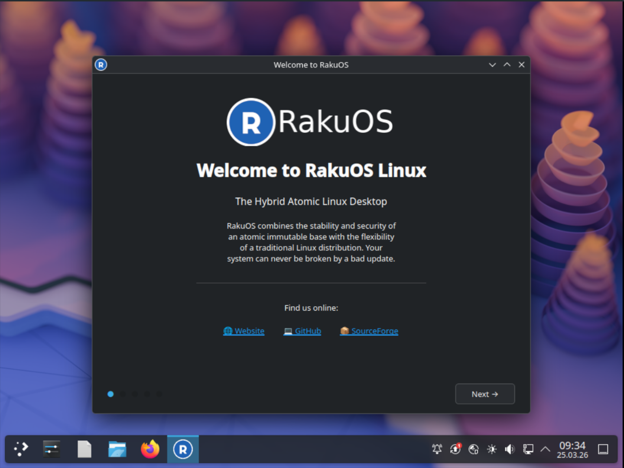Launch Firefox from the taskbar

tap(150, 449)
